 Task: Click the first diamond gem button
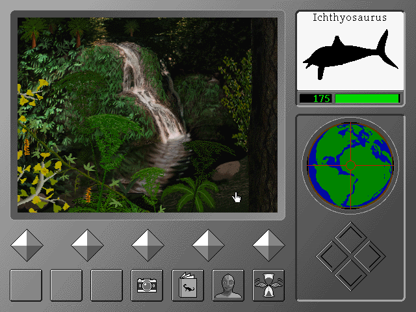coord(27,246)
